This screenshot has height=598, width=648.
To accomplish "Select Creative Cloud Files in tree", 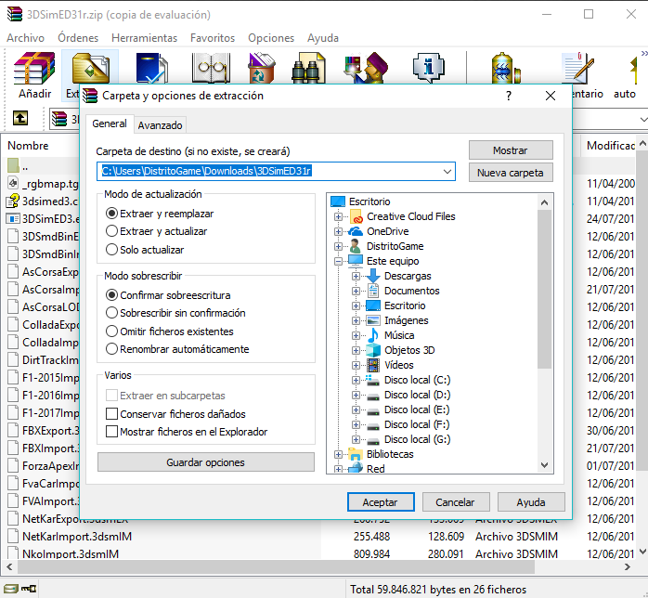I will coord(410,216).
